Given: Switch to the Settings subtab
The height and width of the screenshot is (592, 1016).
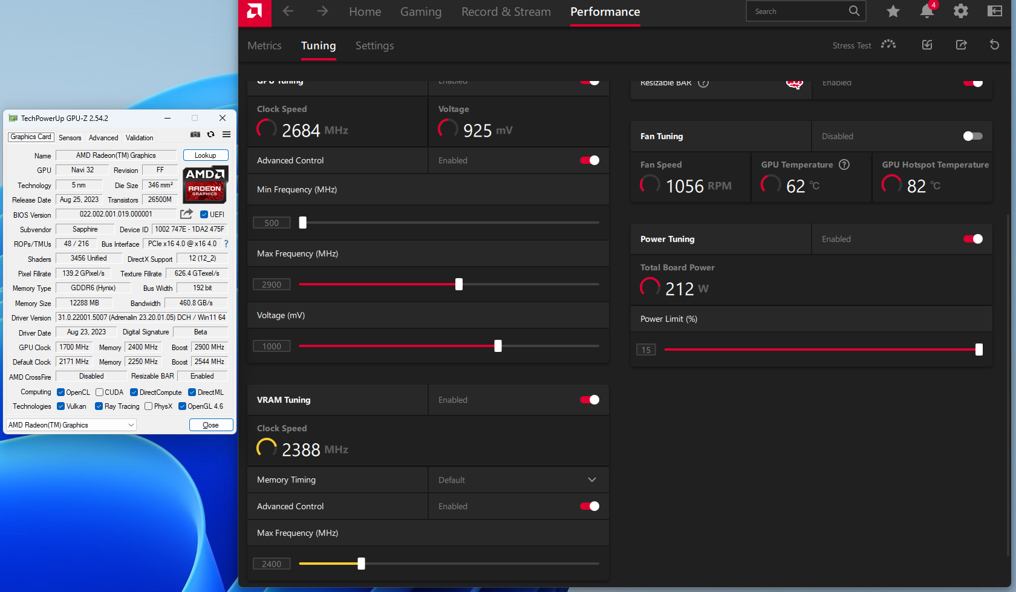Looking at the screenshot, I should [x=374, y=45].
